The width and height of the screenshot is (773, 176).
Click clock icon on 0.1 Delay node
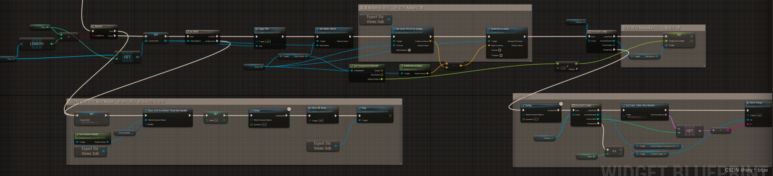561,104
